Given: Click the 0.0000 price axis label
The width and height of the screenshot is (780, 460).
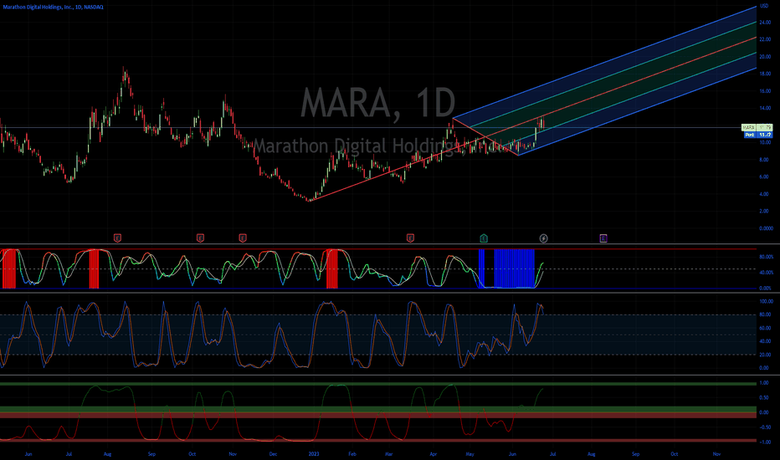Looking at the screenshot, I should click(x=766, y=228).
